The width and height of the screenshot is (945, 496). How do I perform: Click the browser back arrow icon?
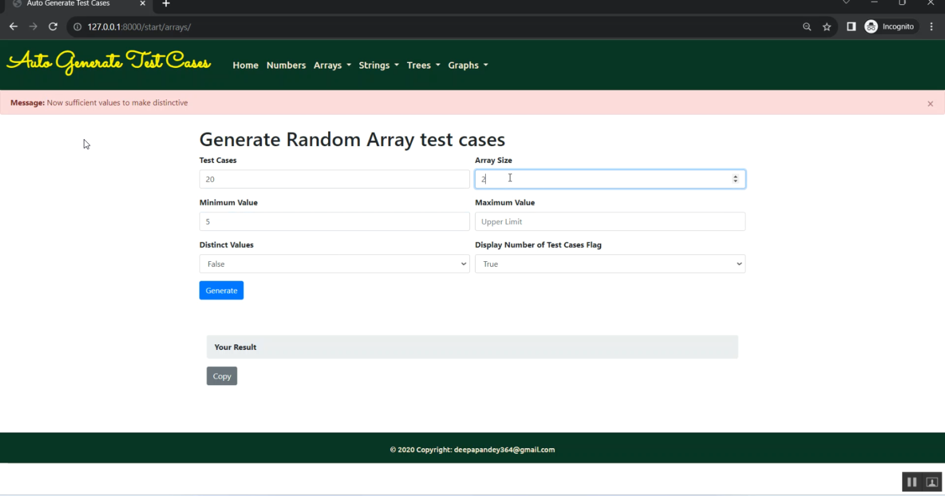coord(13,26)
